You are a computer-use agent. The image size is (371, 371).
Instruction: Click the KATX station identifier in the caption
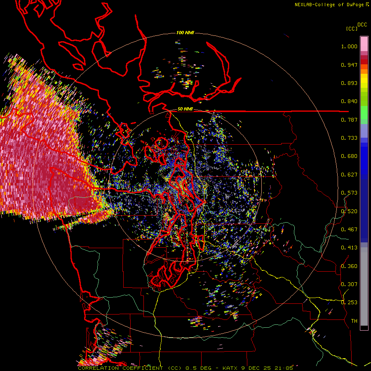[x=230, y=368]
